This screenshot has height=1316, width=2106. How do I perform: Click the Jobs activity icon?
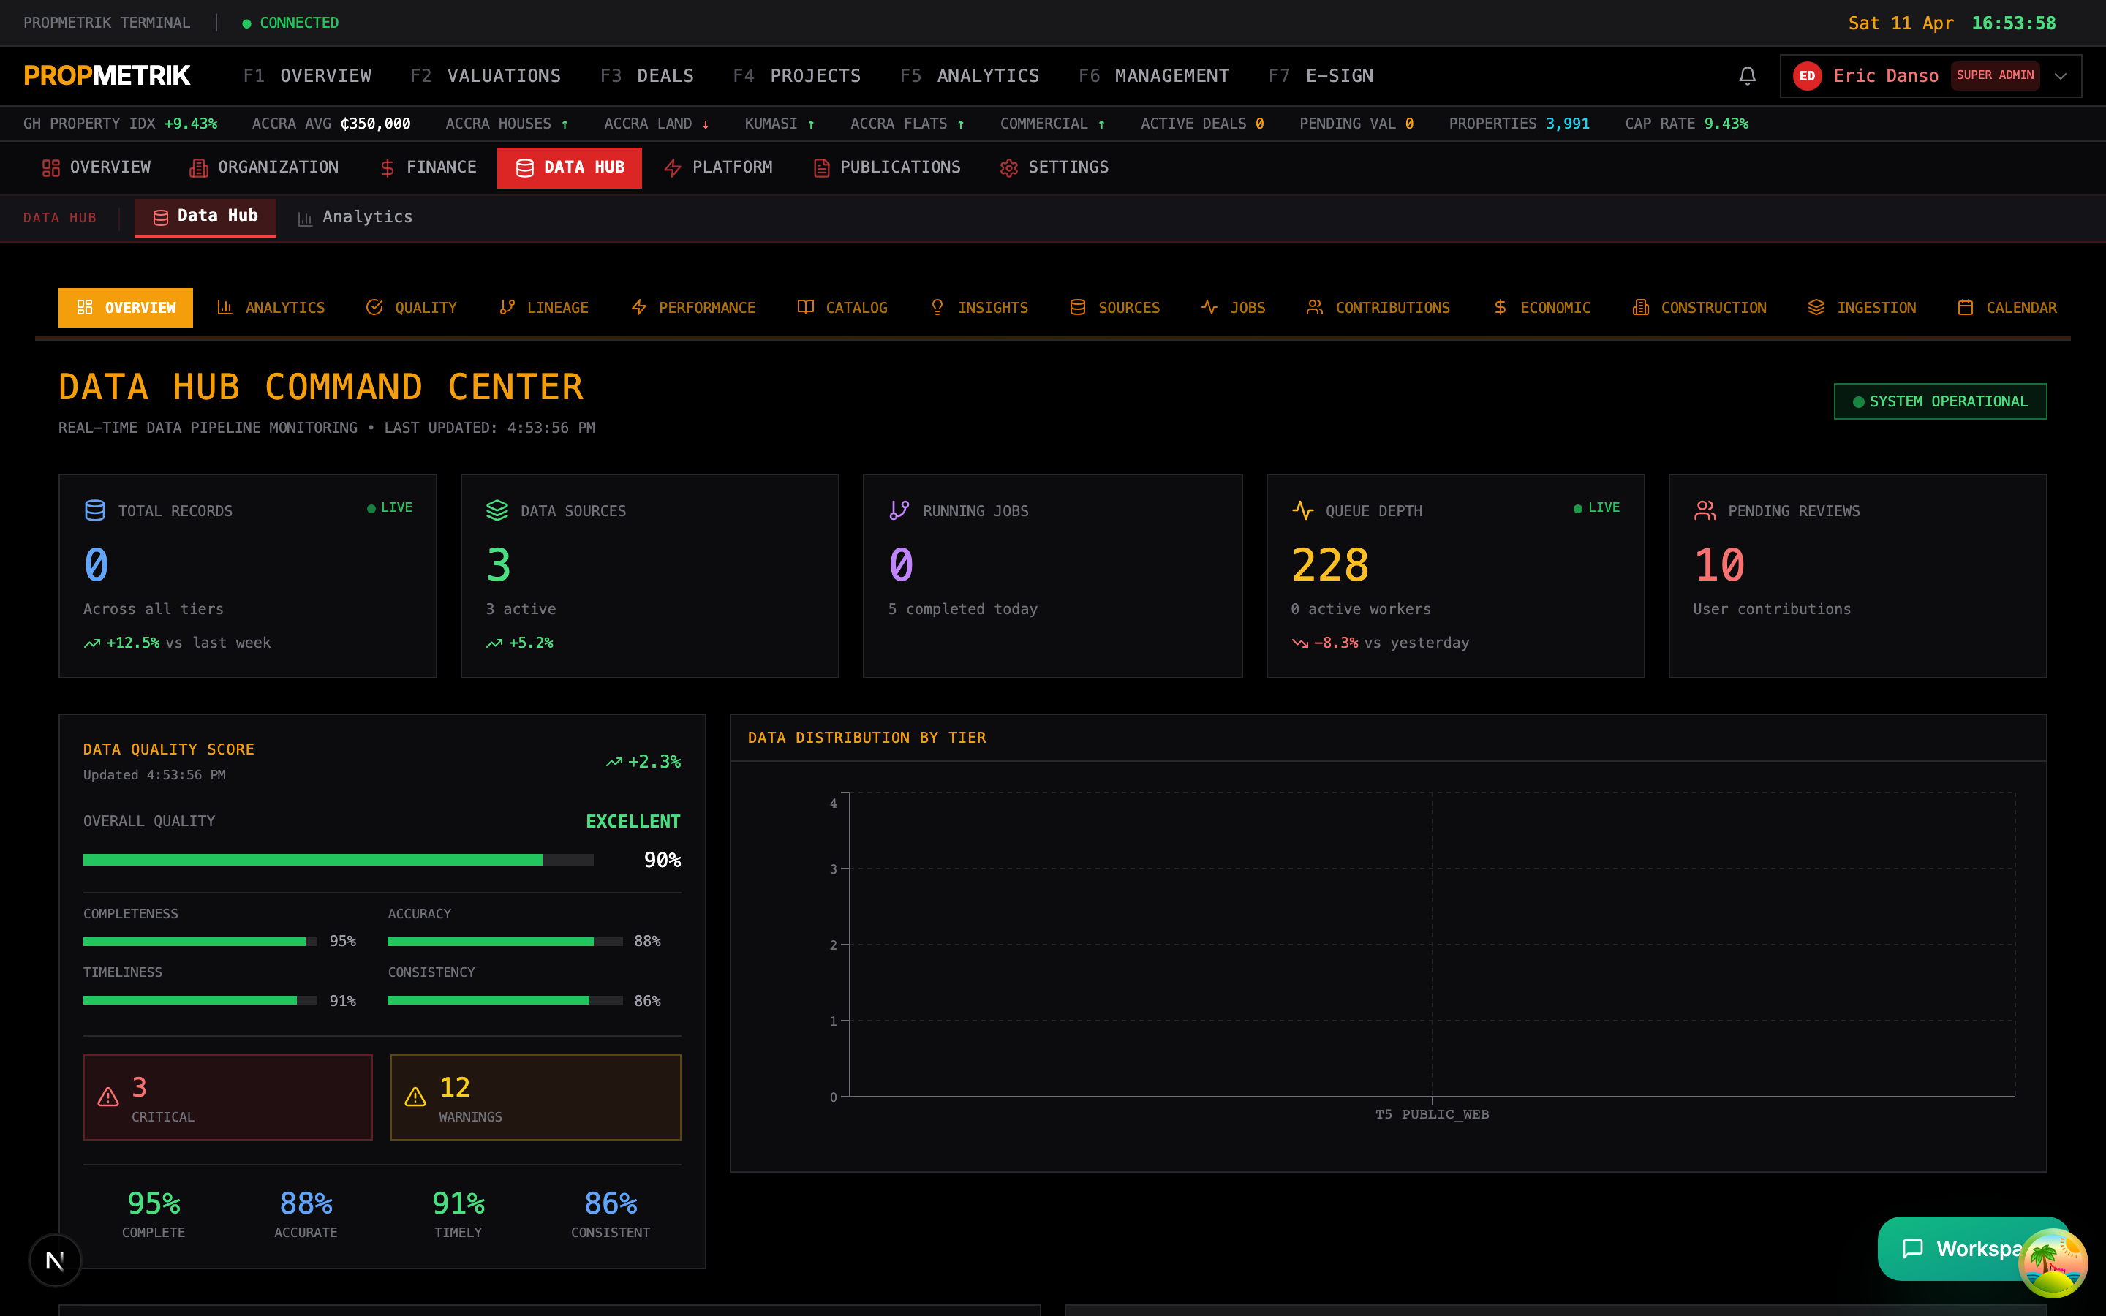pyautogui.click(x=1209, y=307)
